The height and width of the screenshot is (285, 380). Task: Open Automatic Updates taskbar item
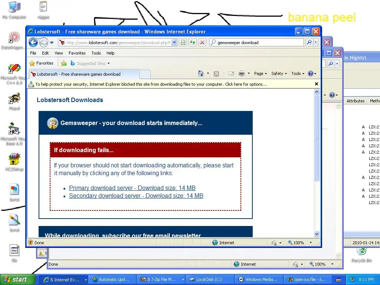pyautogui.click(x=112, y=279)
